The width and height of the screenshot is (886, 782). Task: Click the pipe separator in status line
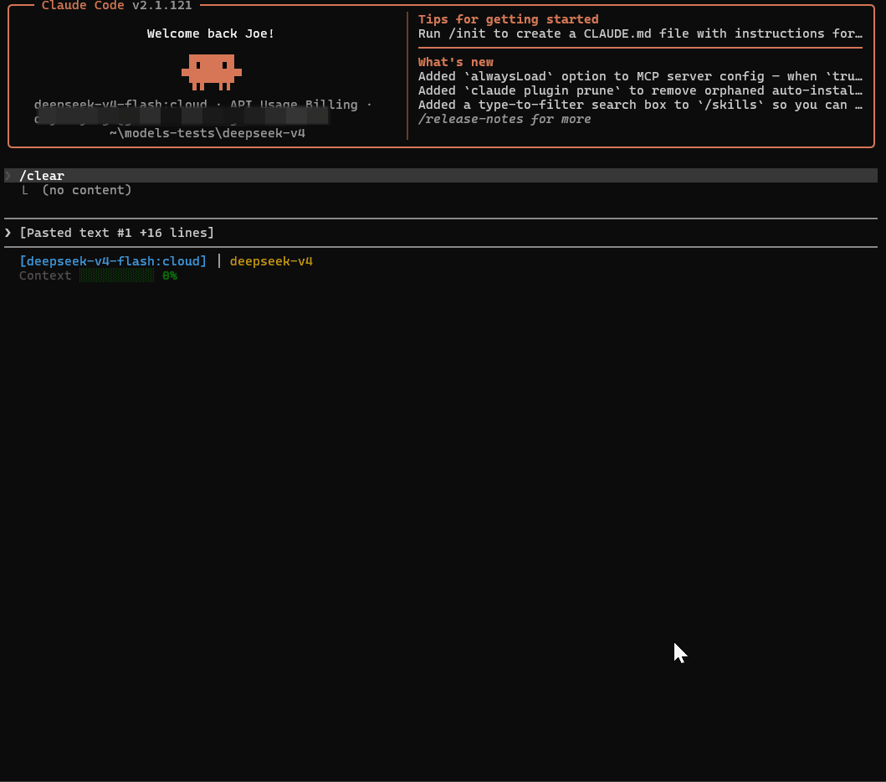(218, 261)
